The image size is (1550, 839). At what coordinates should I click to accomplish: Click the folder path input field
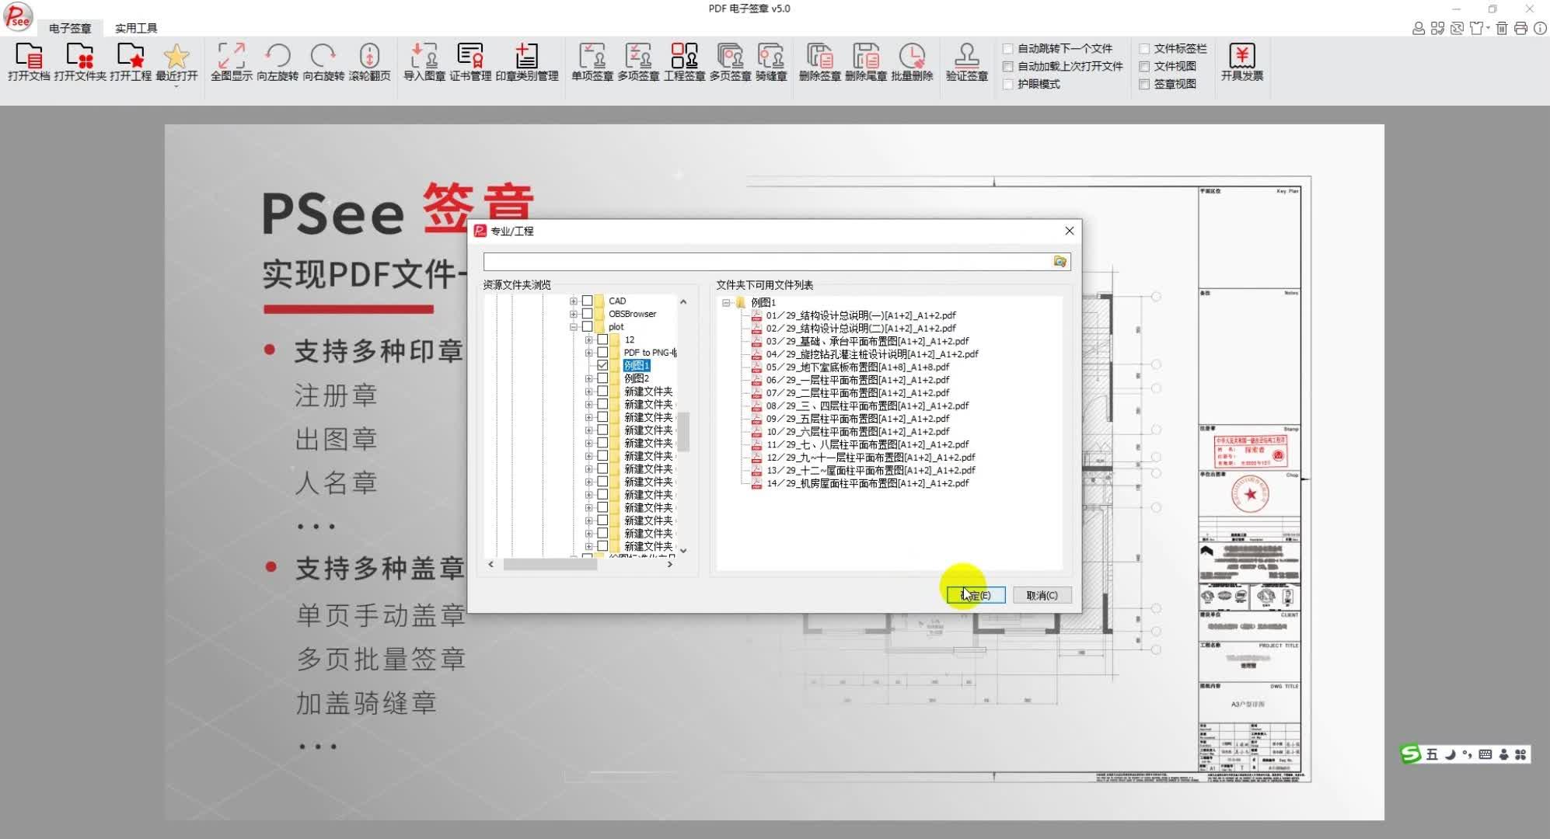(766, 262)
